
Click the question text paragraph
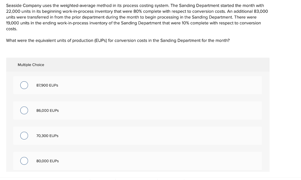137,17
